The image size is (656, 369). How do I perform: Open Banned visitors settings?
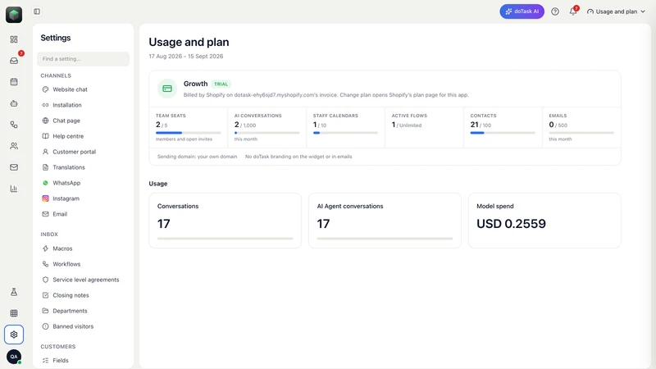point(84,326)
